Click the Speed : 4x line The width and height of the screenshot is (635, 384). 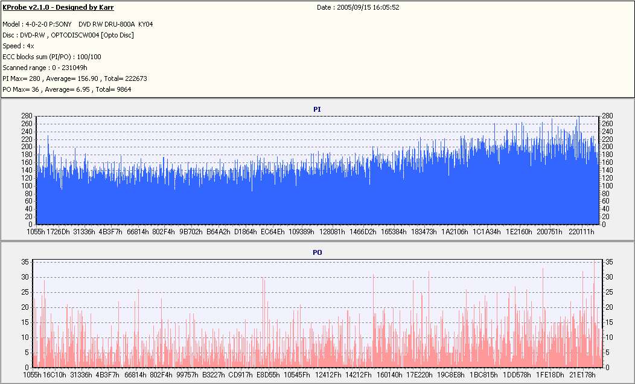click(18, 46)
